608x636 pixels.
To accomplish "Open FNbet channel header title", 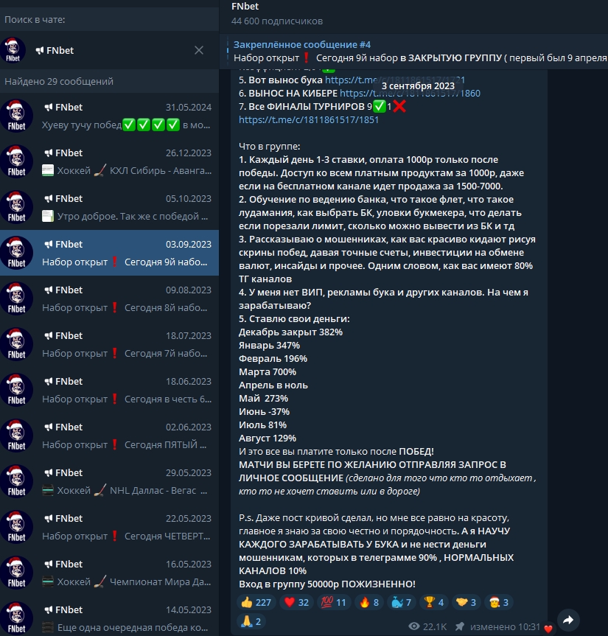I will coord(245,7).
